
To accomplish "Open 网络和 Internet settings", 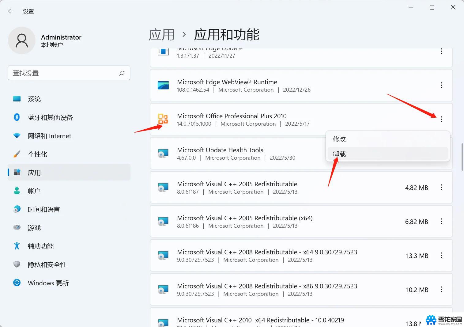I will (69, 136).
